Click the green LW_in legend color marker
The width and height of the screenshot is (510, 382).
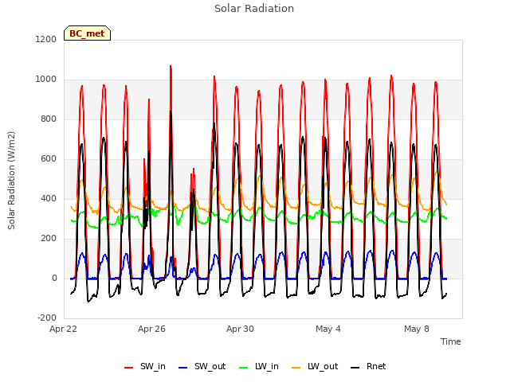point(244,368)
